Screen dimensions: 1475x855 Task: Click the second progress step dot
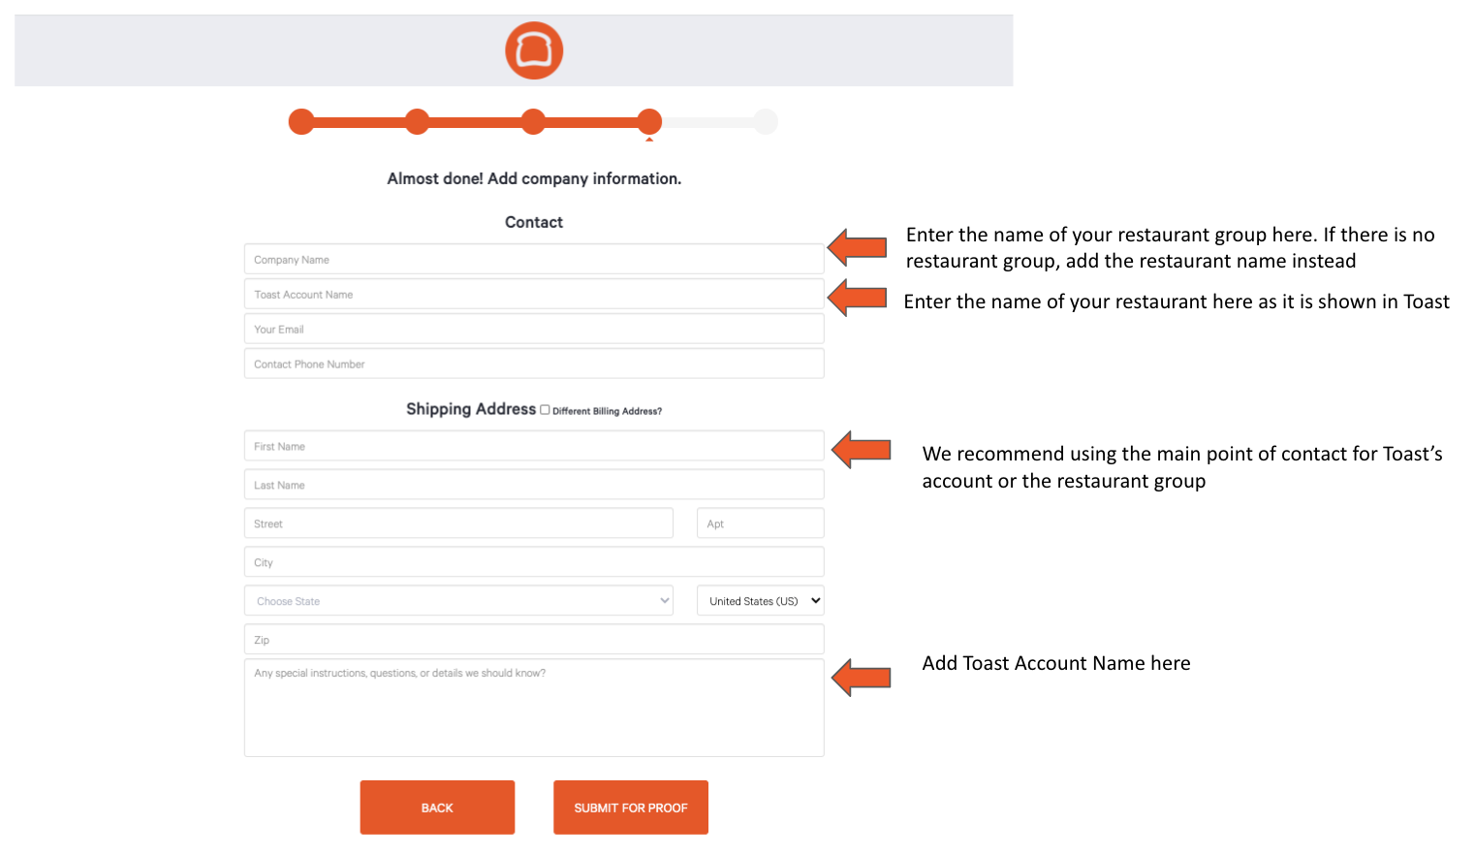click(x=418, y=122)
